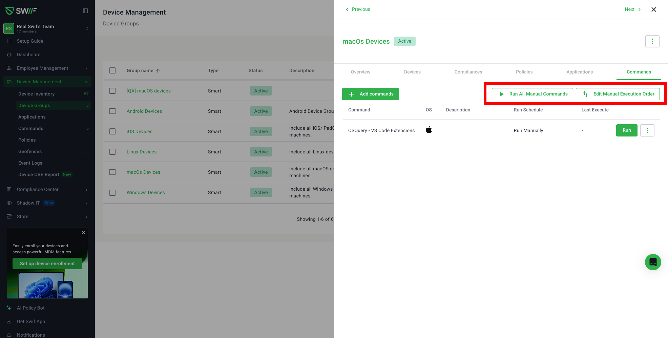Dismiss the device enrollment promo card
The image size is (668, 338).
83,233
